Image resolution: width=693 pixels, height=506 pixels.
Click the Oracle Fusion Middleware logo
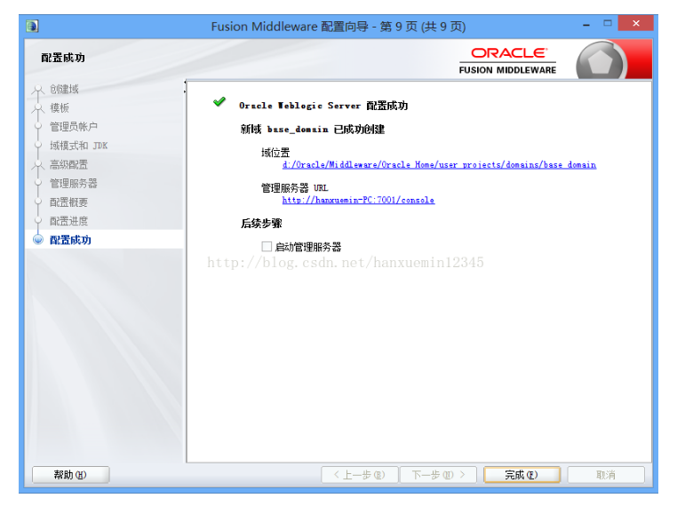tap(507, 61)
